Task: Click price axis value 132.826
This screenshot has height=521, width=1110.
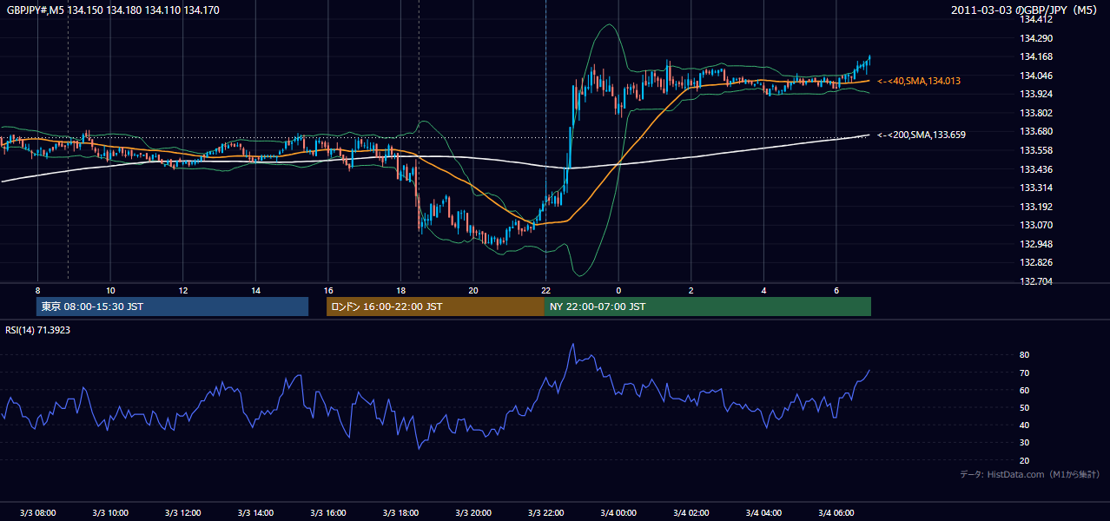Action: [1036, 262]
